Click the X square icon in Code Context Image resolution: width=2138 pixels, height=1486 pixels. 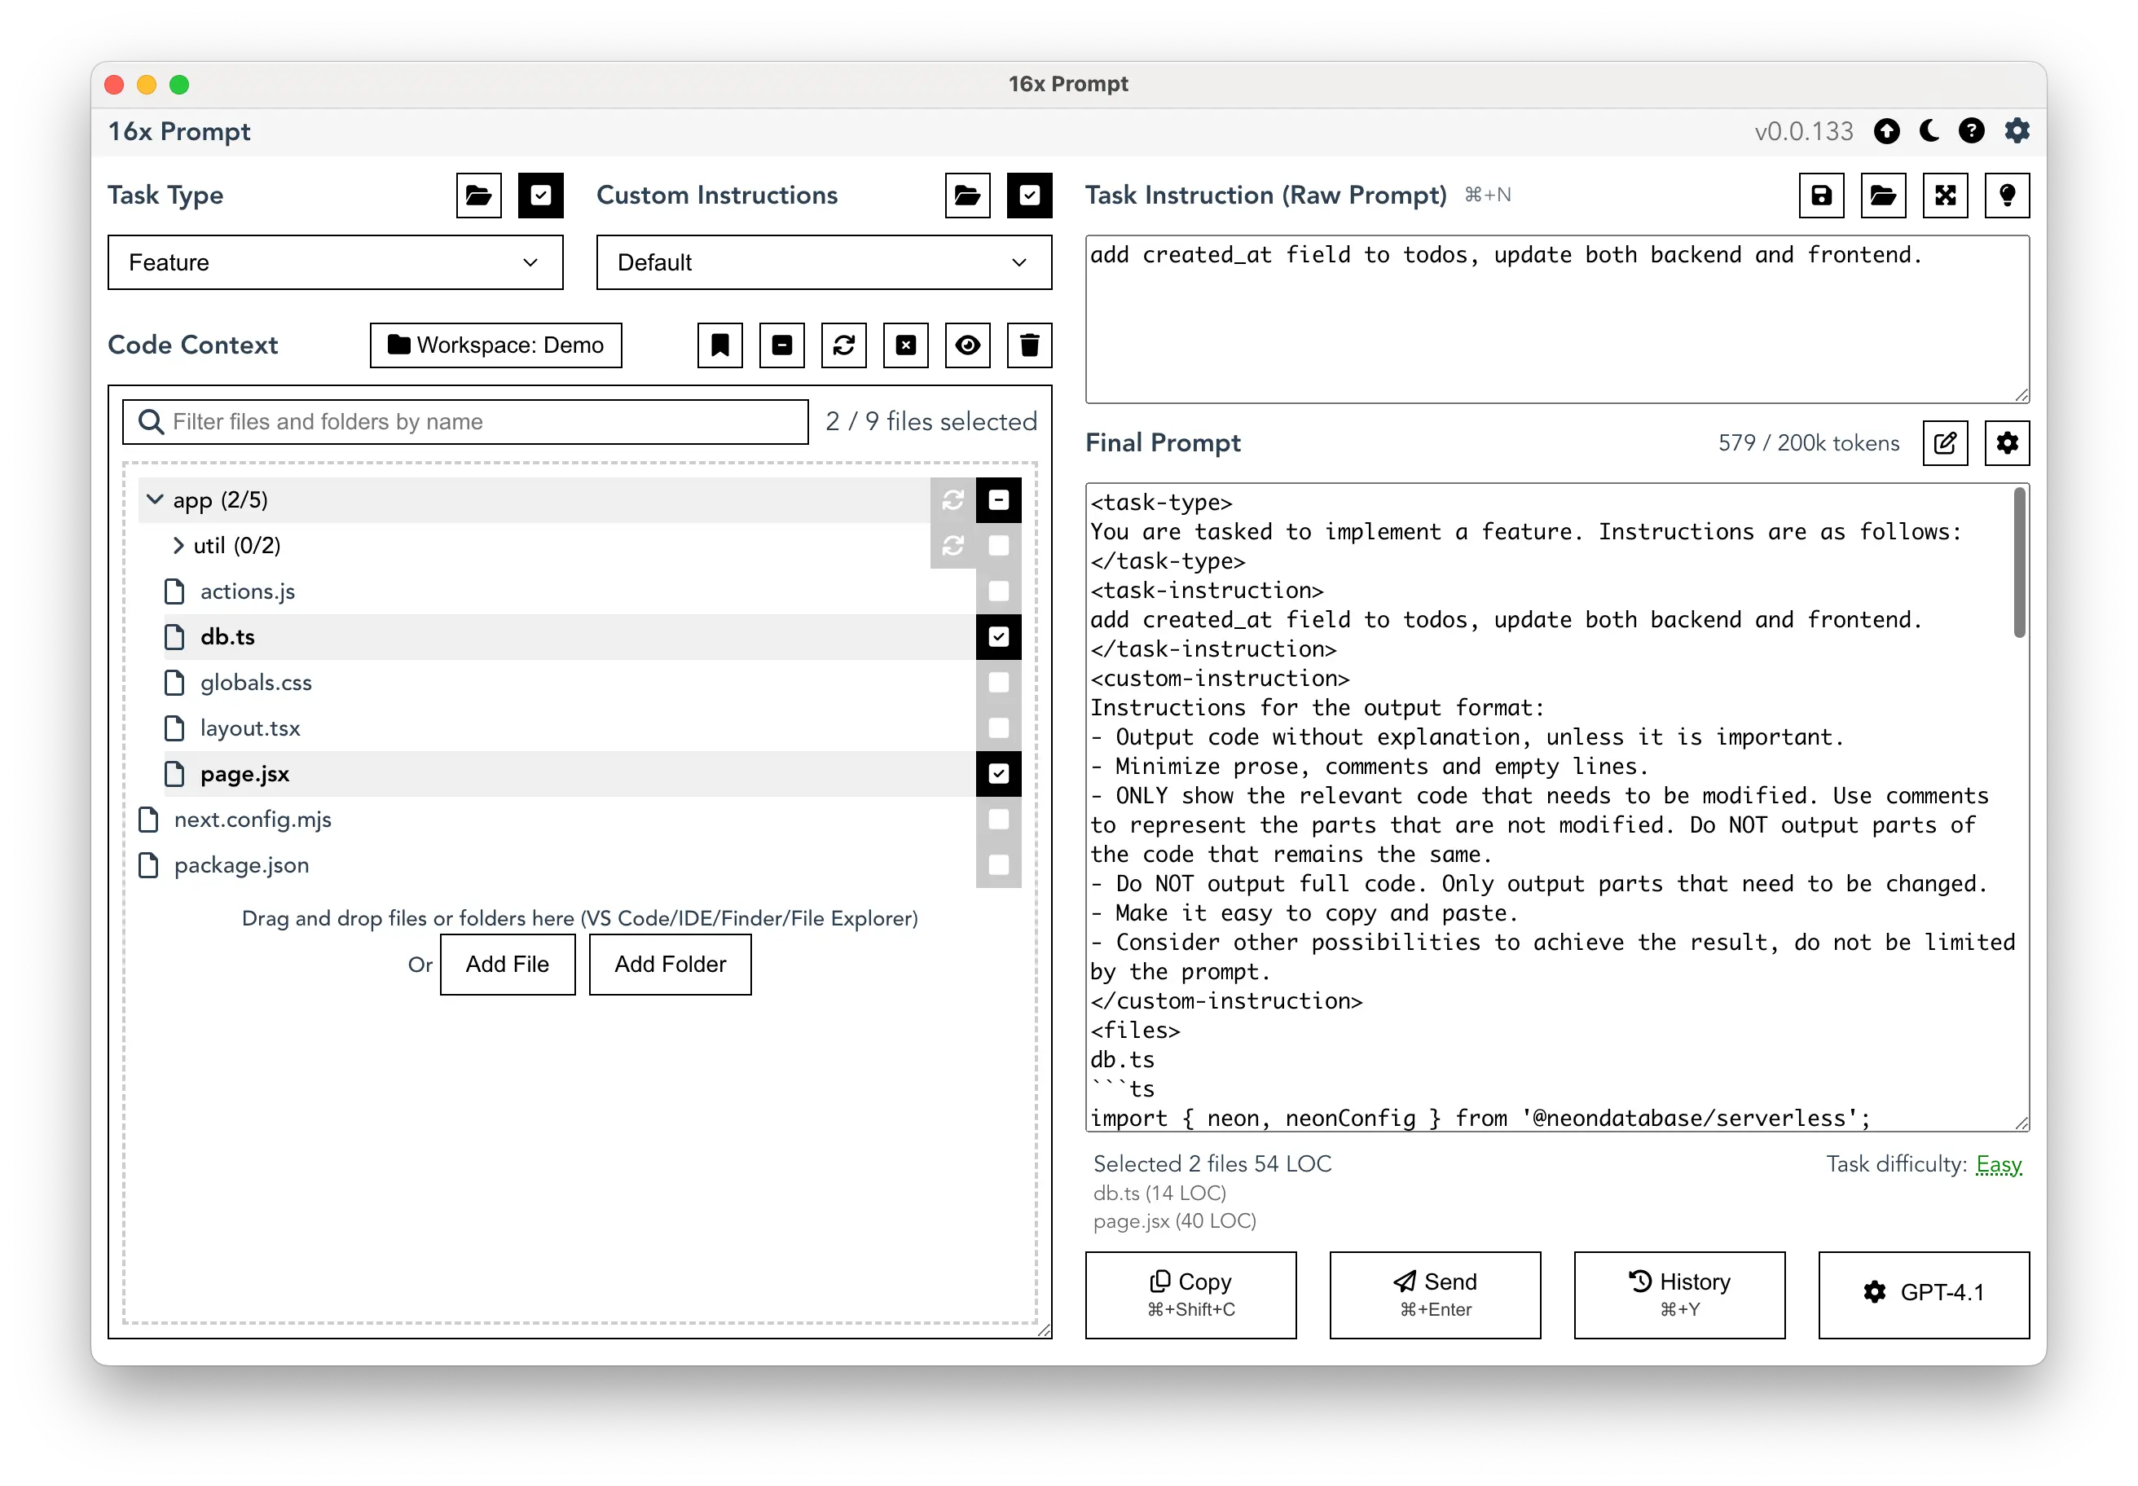[x=906, y=345]
